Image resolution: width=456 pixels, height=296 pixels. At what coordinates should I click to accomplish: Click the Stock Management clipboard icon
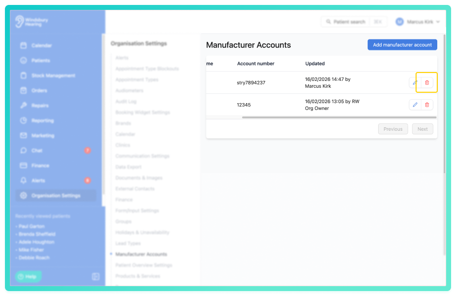tap(24, 75)
